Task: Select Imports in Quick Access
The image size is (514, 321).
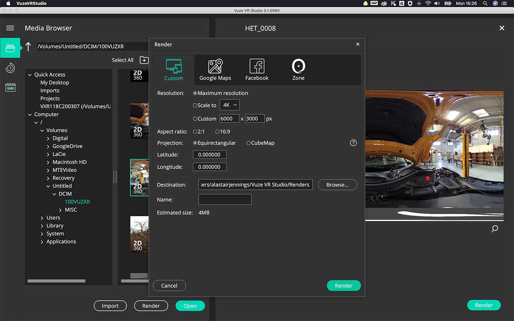Action: pos(50,91)
